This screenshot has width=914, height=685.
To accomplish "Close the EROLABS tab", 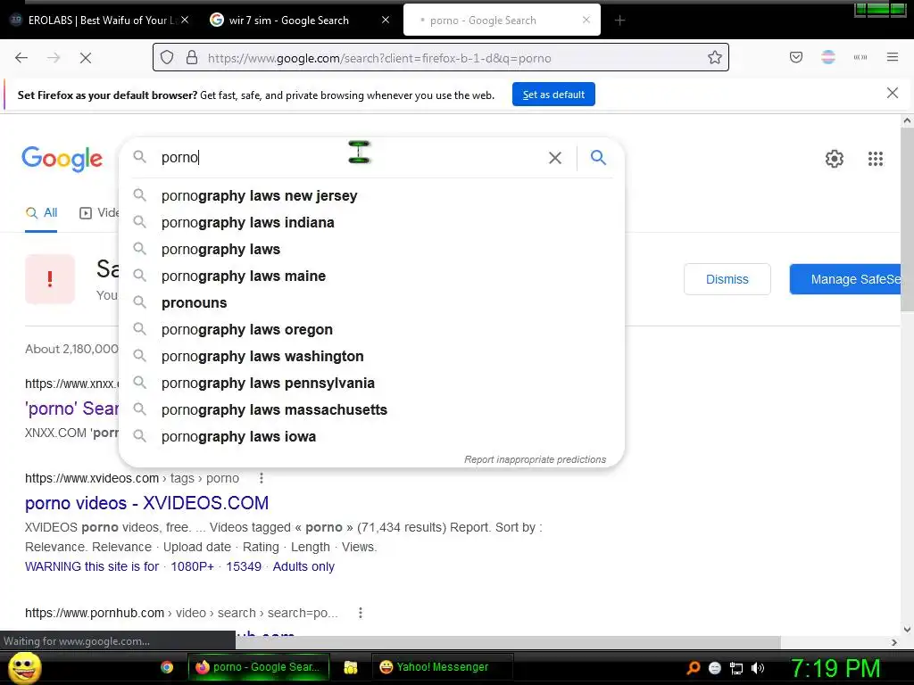I will (x=184, y=20).
